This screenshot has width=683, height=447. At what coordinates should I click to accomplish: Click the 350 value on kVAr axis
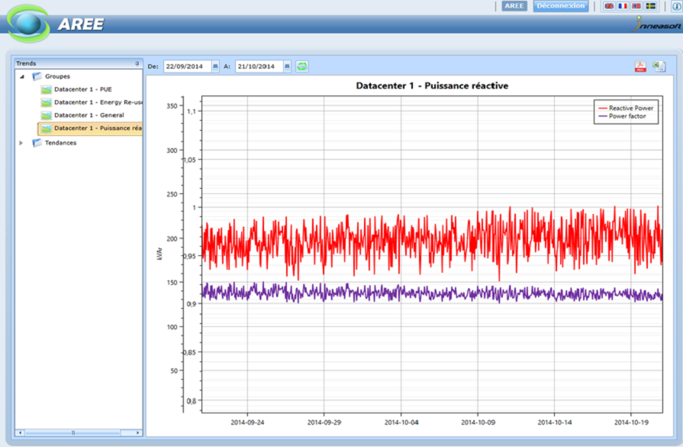point(172,105)
